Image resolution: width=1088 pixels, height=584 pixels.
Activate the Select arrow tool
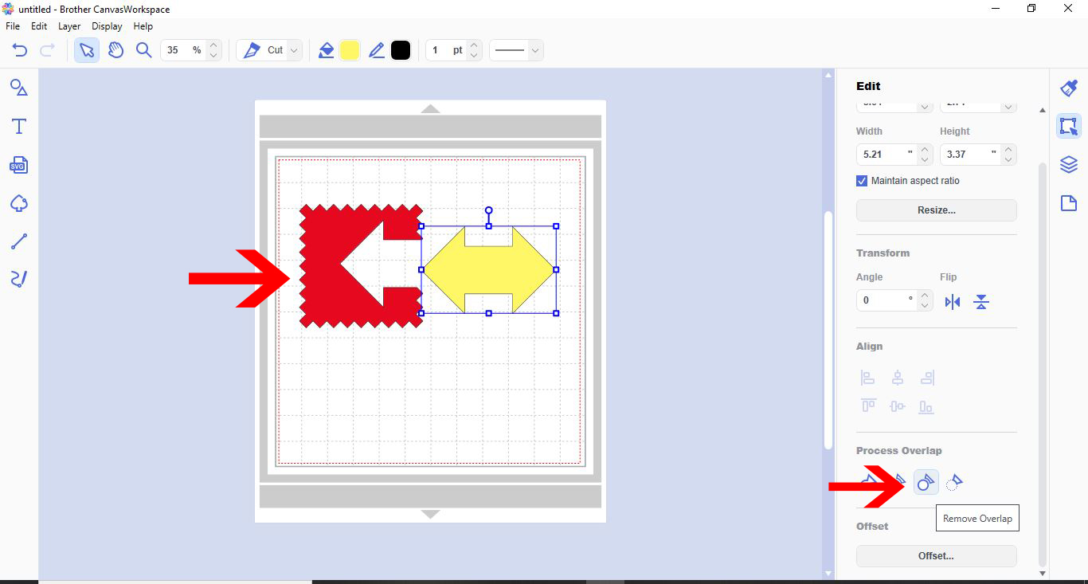tap(87, 50)
